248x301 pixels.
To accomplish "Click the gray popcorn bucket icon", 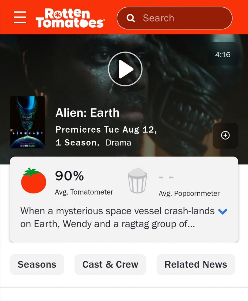I will [137, 181].
